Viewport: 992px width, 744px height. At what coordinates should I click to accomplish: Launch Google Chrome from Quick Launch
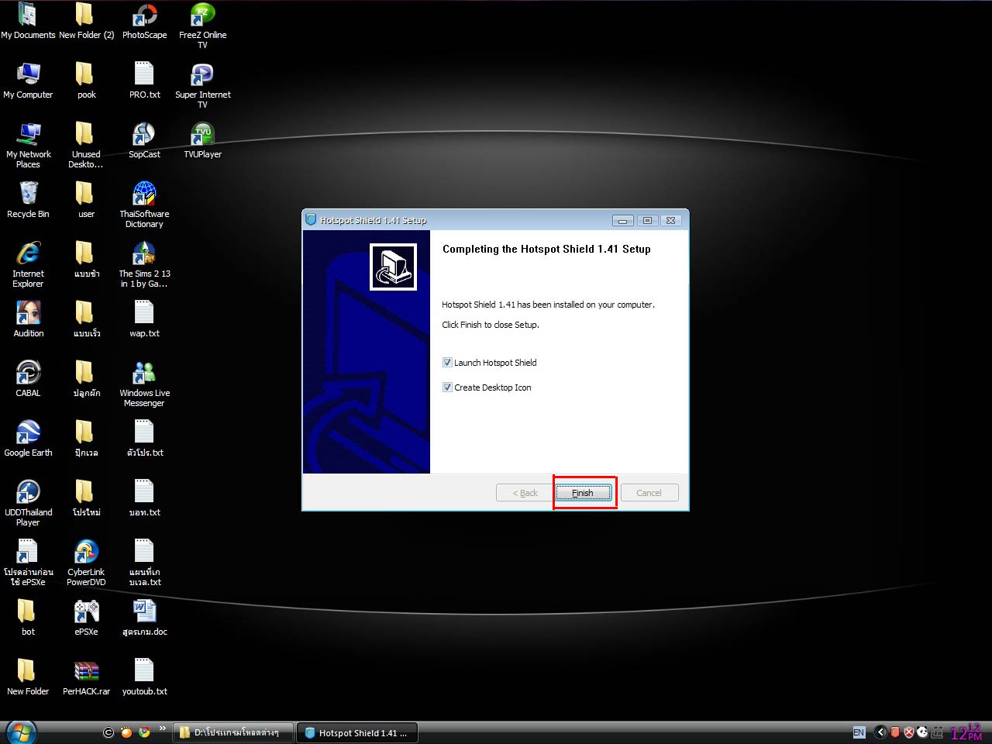144,732
